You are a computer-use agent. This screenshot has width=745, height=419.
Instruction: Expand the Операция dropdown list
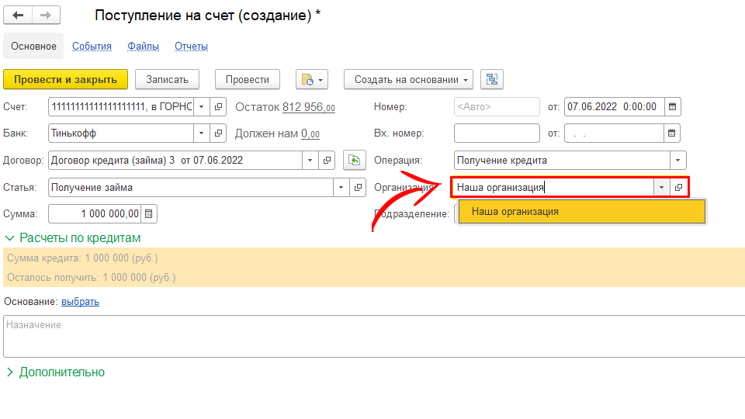pyautogui.click(x=678, y=161)
